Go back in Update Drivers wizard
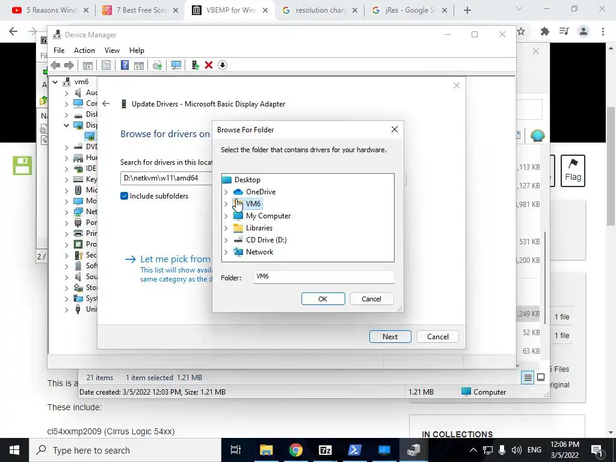The height and width of the screenshot is (462, 616). coord(106,103)
